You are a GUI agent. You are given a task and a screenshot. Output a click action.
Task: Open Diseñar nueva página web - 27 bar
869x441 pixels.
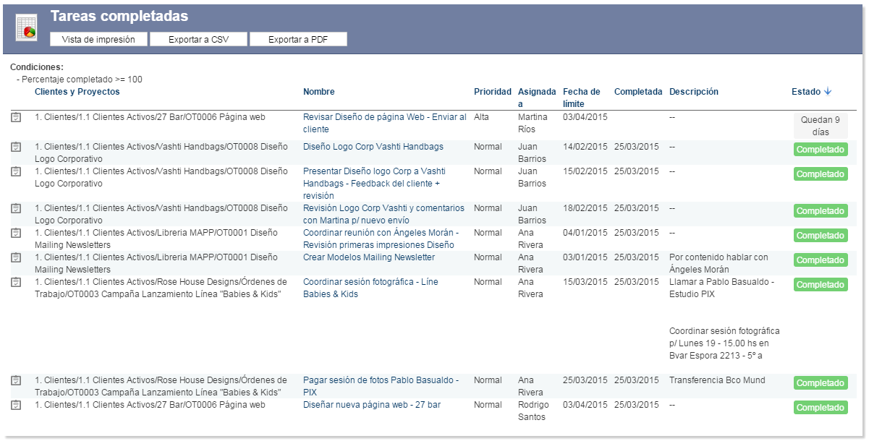[371, 405]
